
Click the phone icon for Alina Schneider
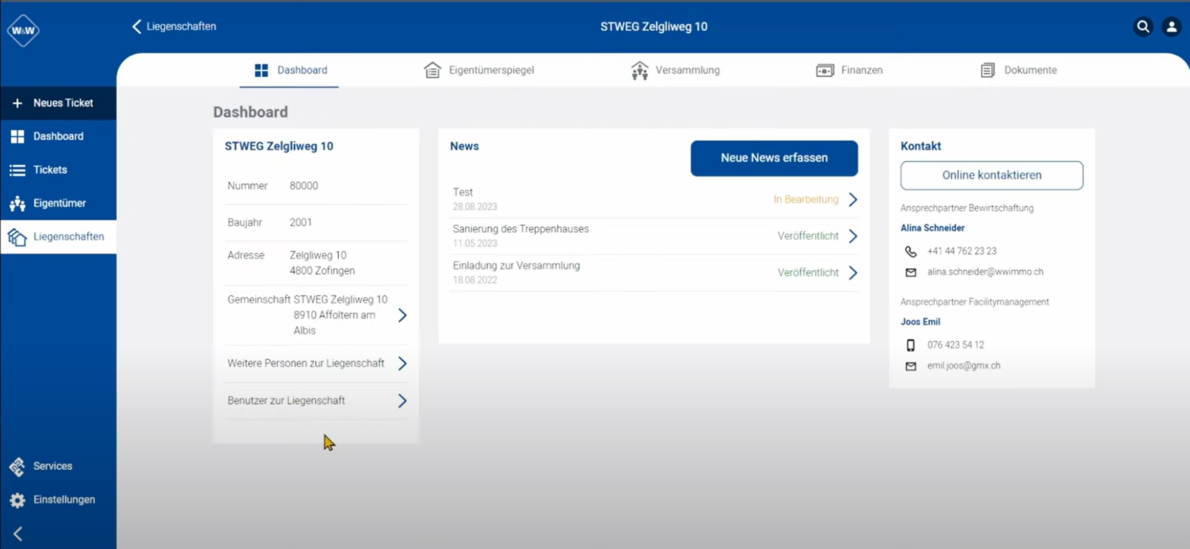910,252
